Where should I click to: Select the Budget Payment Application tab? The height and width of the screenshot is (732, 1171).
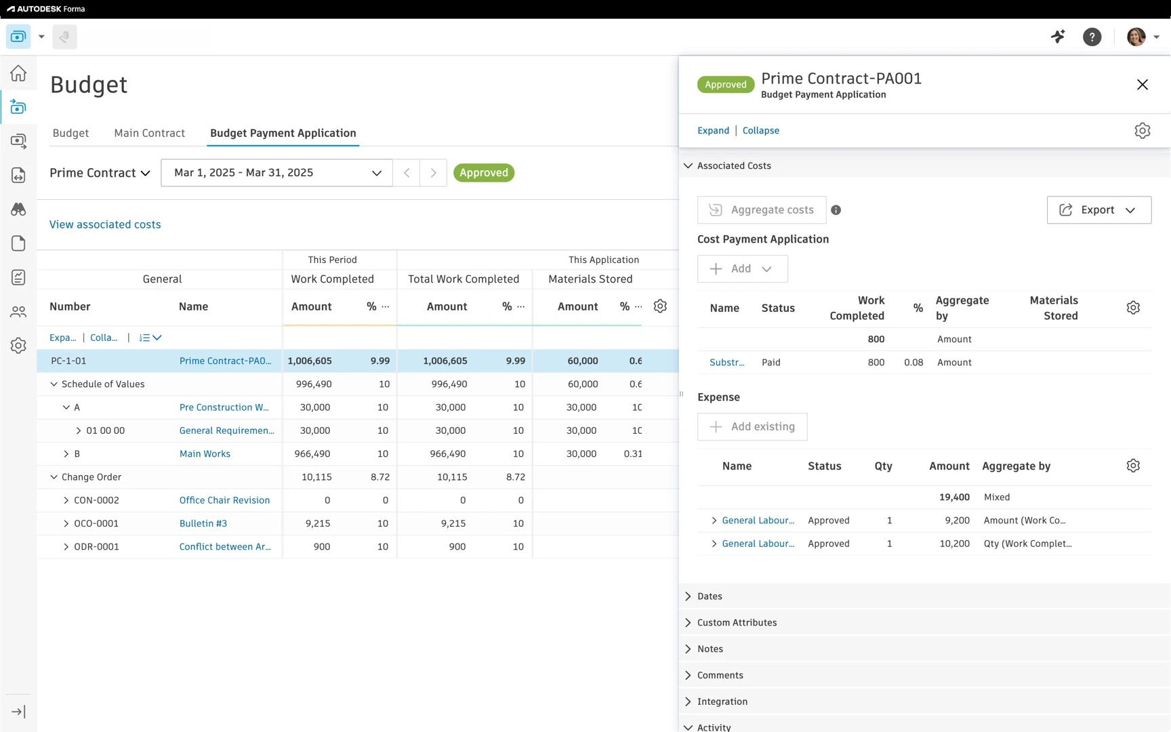283,134
